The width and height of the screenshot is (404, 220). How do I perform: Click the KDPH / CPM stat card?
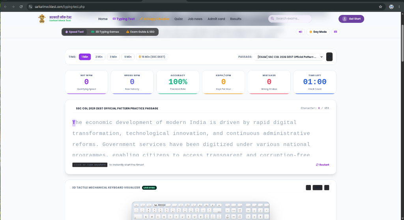(223, 82)
